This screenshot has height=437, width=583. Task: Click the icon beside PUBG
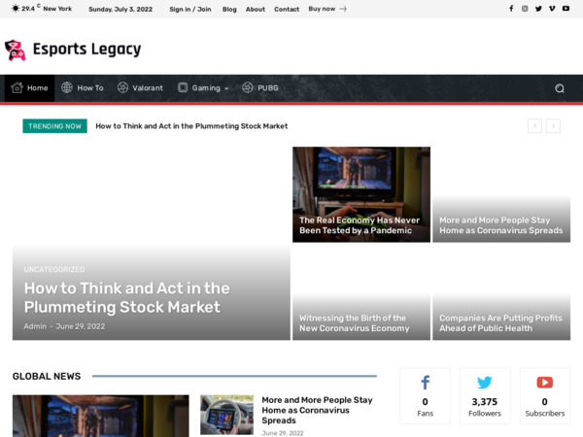248,87
